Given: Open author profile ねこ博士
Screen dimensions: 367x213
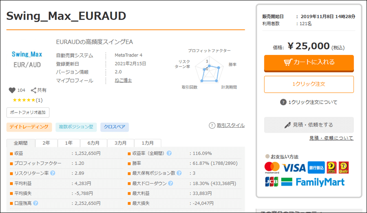Looking at the screenshot, I should point(124,80).
